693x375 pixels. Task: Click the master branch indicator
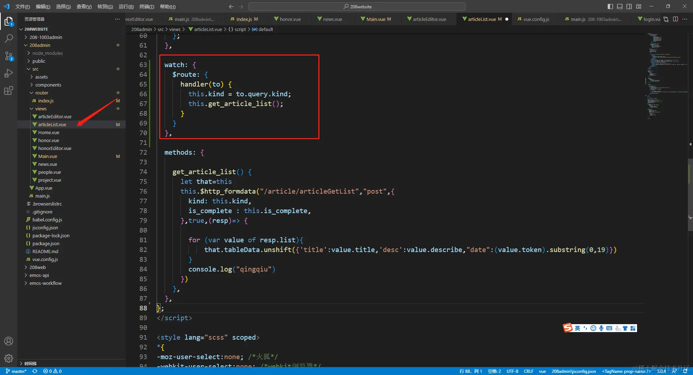coord(17,371)
